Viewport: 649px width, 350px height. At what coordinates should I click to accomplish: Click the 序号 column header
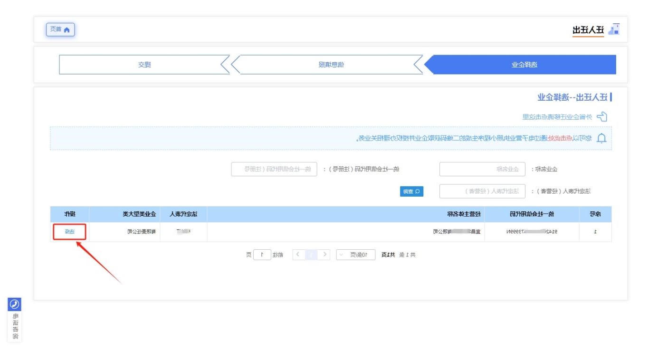pos(595,214)
